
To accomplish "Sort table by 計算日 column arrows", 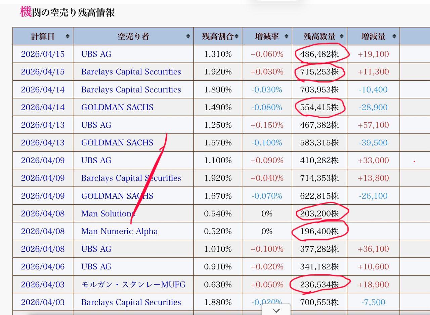I will pyautogui.click(x=68, y=37).
